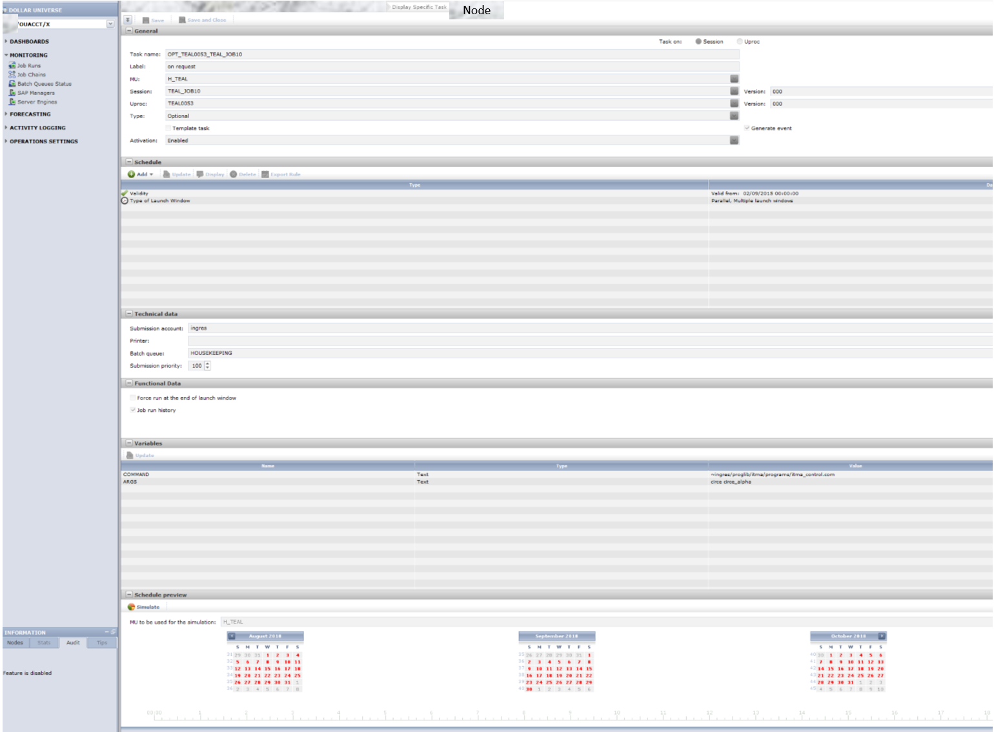Go to next month on October calendar
994x732 pixels.
pyautogui.click(x=882, y=636)
